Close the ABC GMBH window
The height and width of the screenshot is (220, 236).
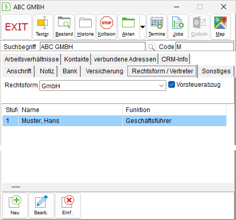coord(224,7)
